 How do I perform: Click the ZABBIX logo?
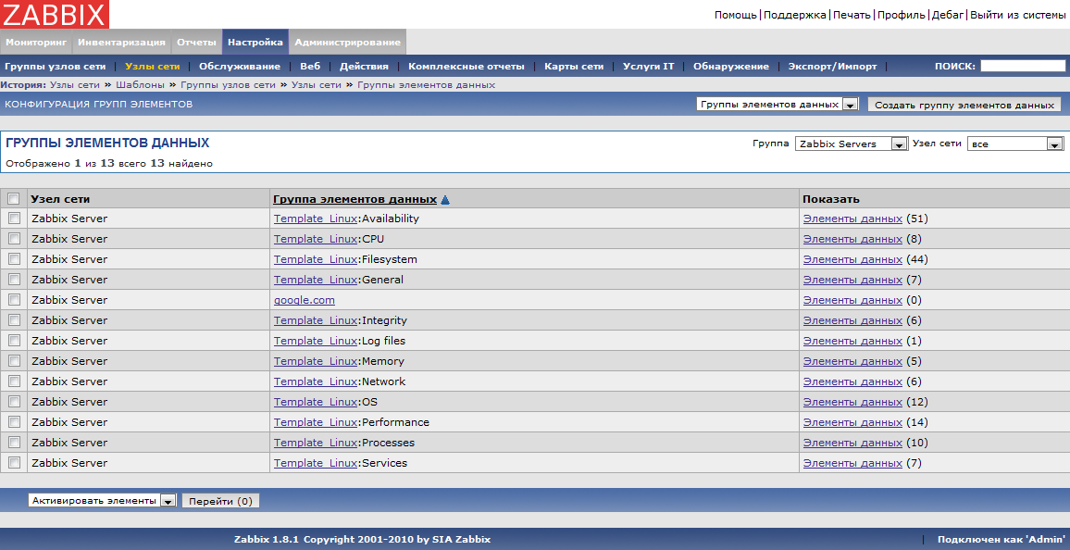[55, 14]
